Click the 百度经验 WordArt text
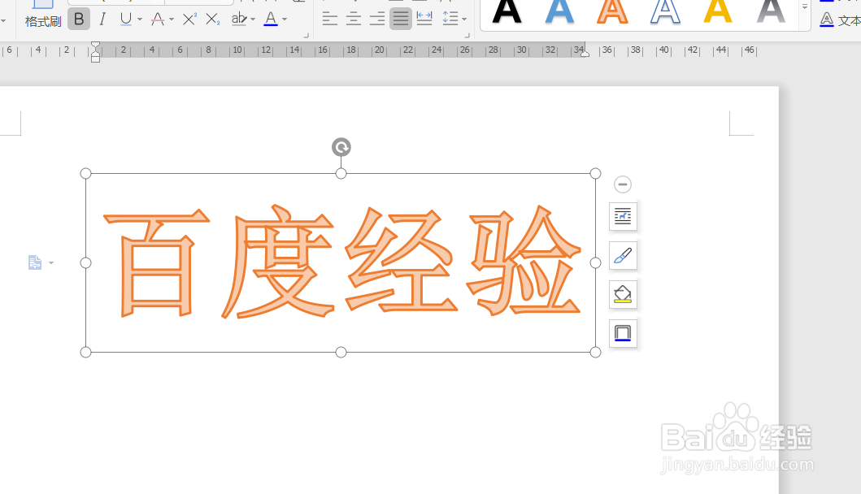The image size is (861, 494). [x=342, y=262]
